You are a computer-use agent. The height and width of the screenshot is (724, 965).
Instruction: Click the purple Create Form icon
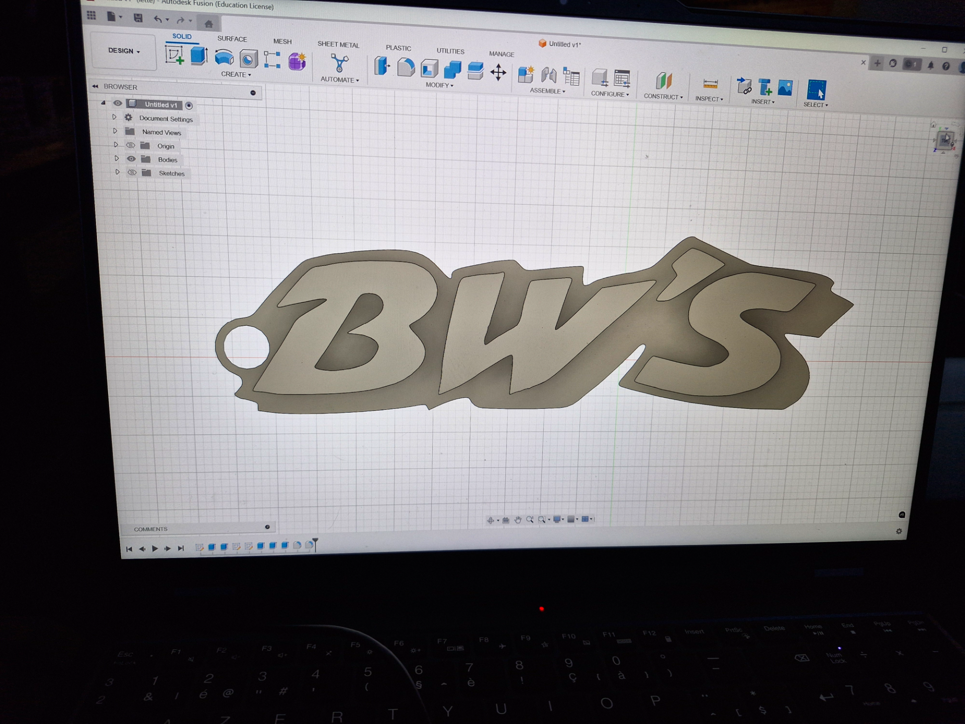pos(297,62)
